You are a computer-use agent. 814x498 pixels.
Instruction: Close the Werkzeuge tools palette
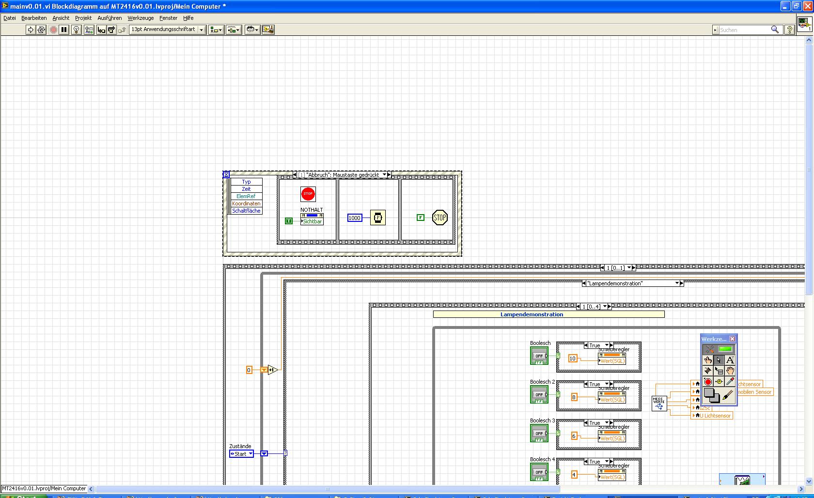pos(733,339)
